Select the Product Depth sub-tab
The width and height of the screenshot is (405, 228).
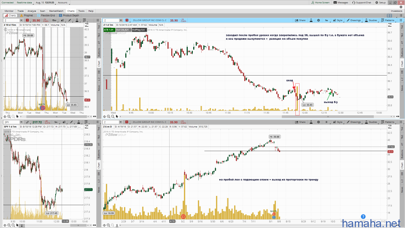[x=69, y=16]
